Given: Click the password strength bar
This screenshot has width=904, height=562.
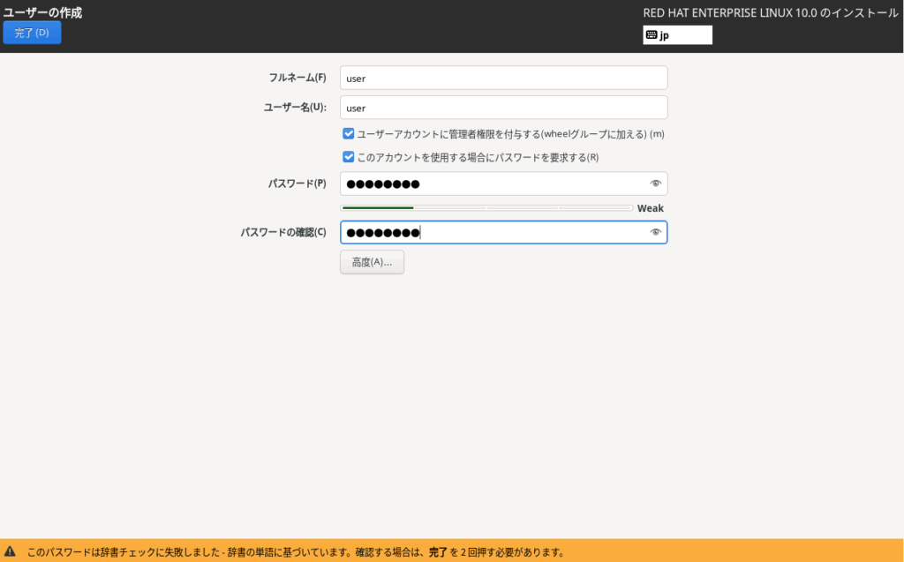Looking at the screenshot, I should 486,208.
